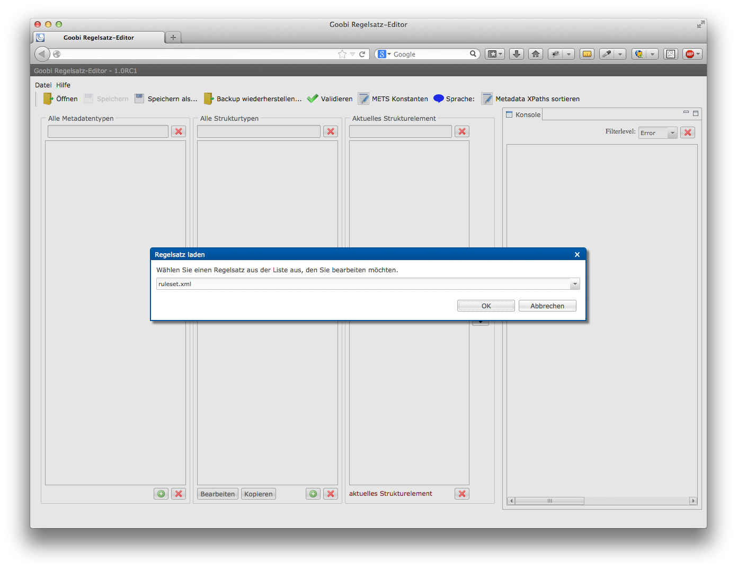Select the Goobi Regelsatz-Editor browser tab
The width and height of the screenshot is (737, 570).
click(99, 38)
